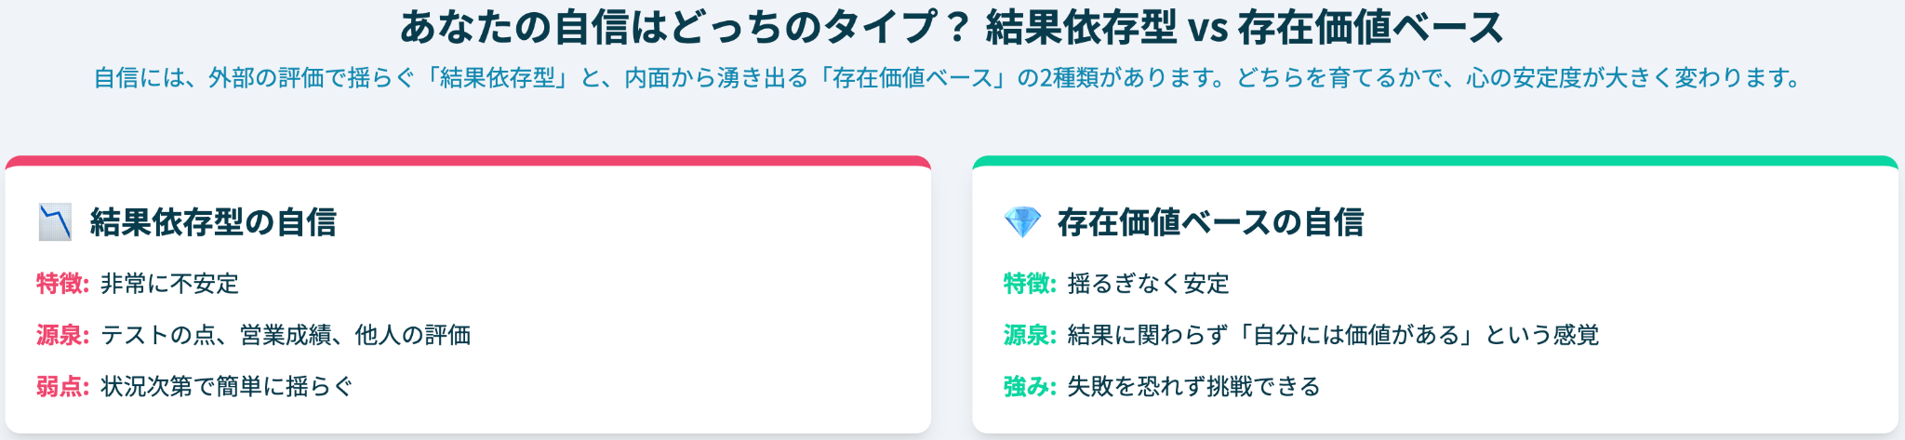This screenshot has height=440, width=1905.
Task: Click the red 特徴: label in left card
Action: pyautogui.click(x=62, y=284)
